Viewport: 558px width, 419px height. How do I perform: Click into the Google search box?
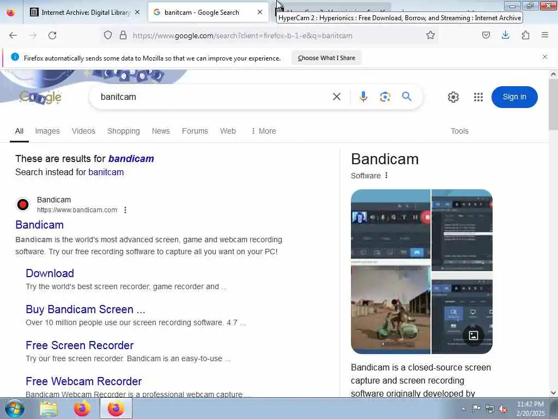(x=214, y=97)
